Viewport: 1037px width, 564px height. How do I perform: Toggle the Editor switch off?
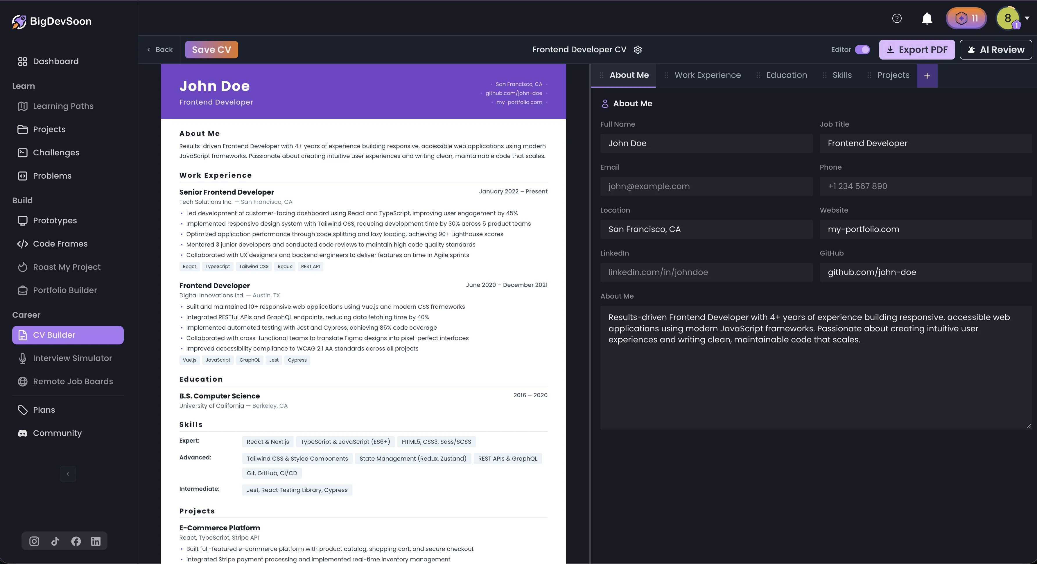point(862,50)
